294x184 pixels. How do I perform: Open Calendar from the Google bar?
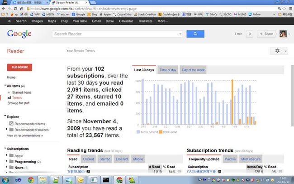(126, 21)
